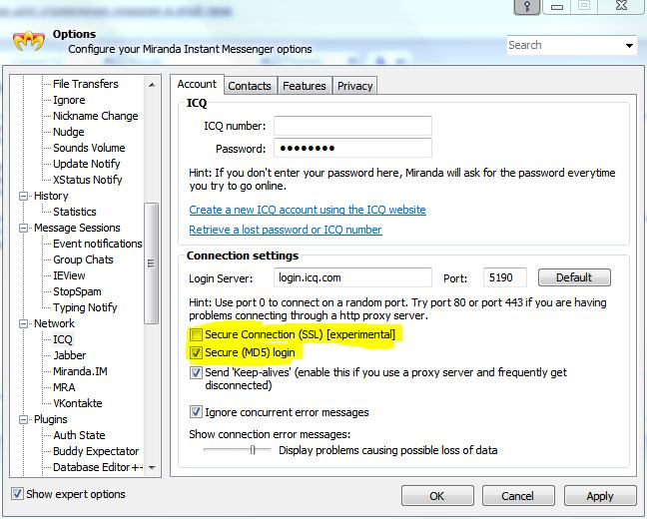
Task: Select the History tree item
Action: click(x=51, y=196)
